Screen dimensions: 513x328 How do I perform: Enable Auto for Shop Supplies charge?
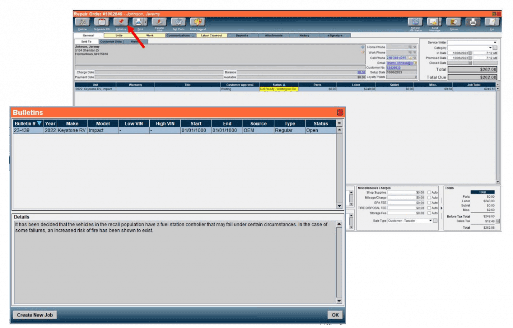(429, 192)
